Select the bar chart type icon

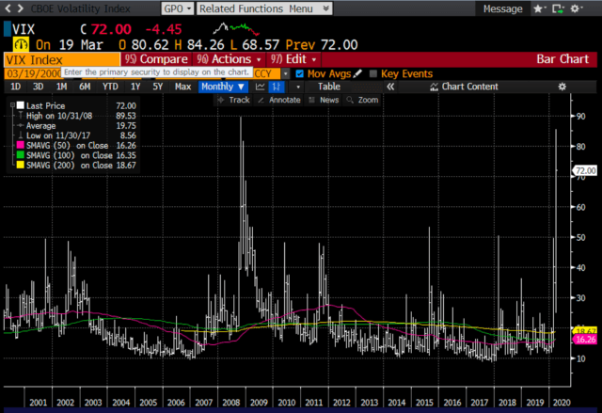click(x=276, y=87)
